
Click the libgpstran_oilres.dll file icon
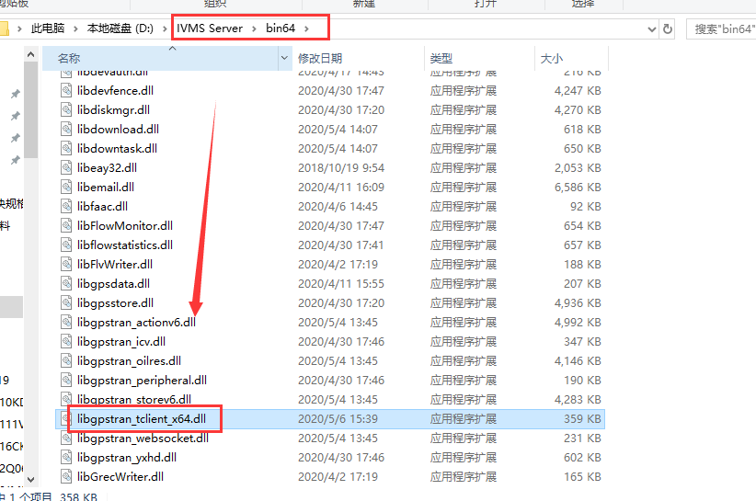(x=66, y=360)
